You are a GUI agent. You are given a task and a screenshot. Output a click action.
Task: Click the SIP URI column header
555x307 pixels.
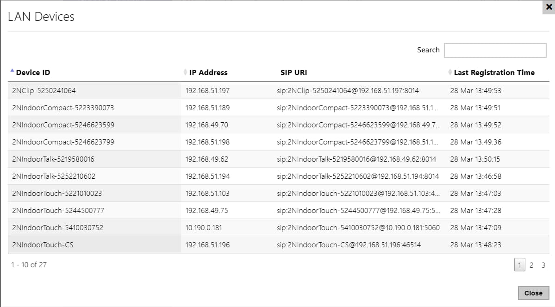pyautogui.click(x=293, y=73)
